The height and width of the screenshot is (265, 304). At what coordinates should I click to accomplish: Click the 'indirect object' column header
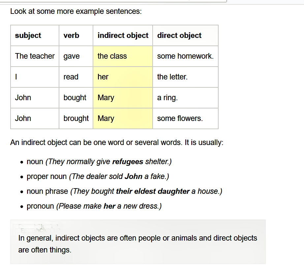tap(123, 36)
